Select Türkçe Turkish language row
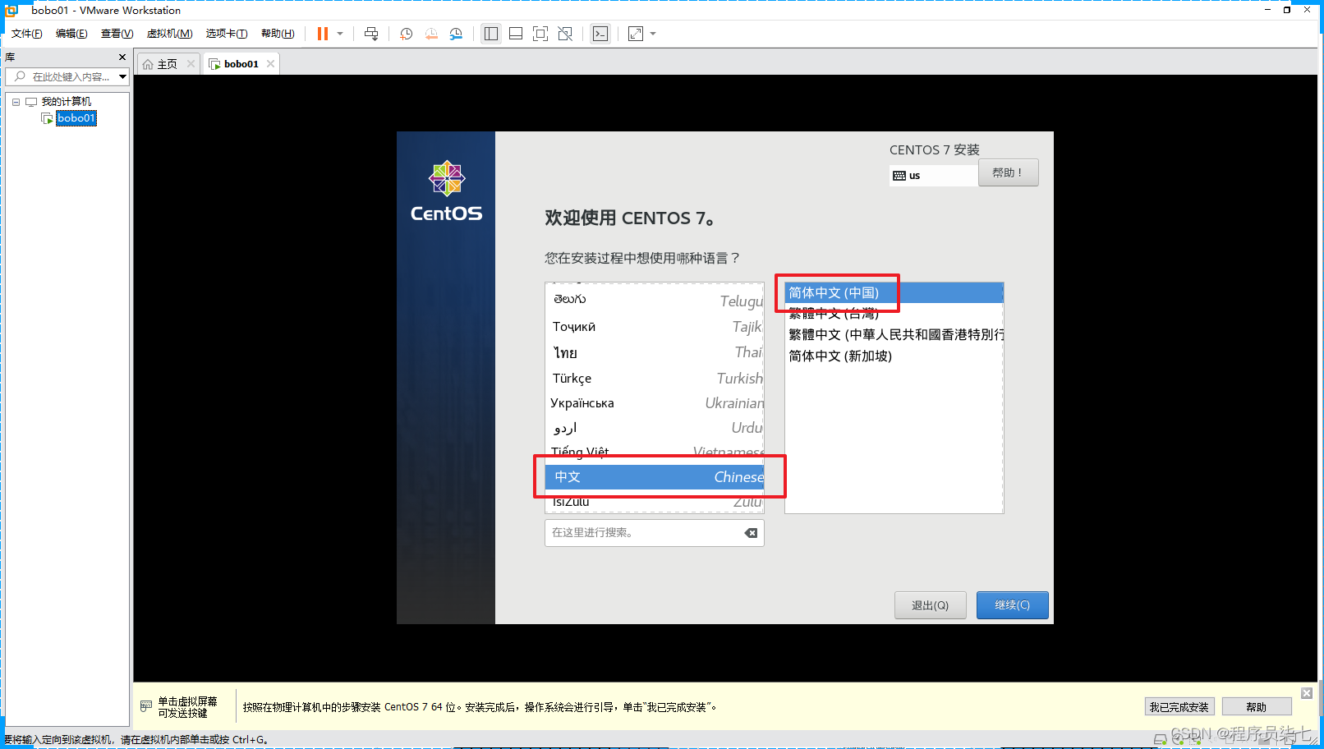1324x749 pixels. pyautogui.click(x=655, y=378)
